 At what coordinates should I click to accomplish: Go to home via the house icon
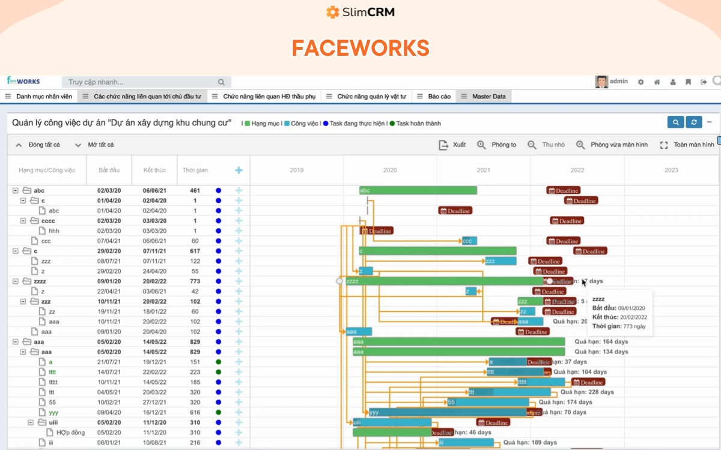click(x=657, y=82)
